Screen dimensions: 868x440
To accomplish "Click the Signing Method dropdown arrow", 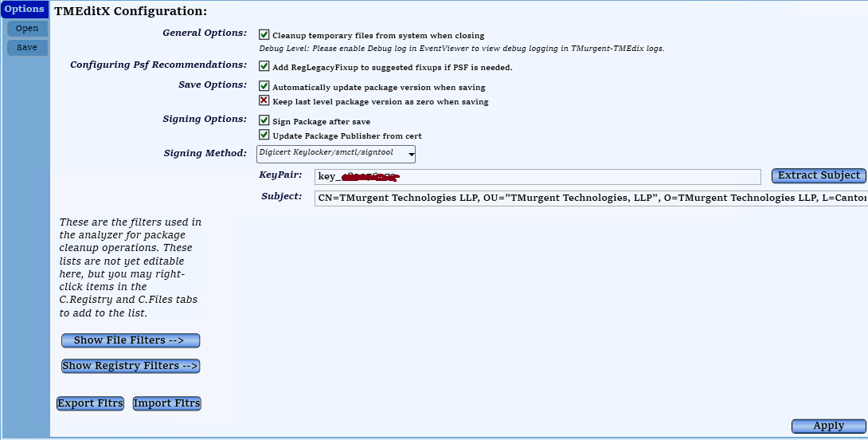I will point(411,155).
